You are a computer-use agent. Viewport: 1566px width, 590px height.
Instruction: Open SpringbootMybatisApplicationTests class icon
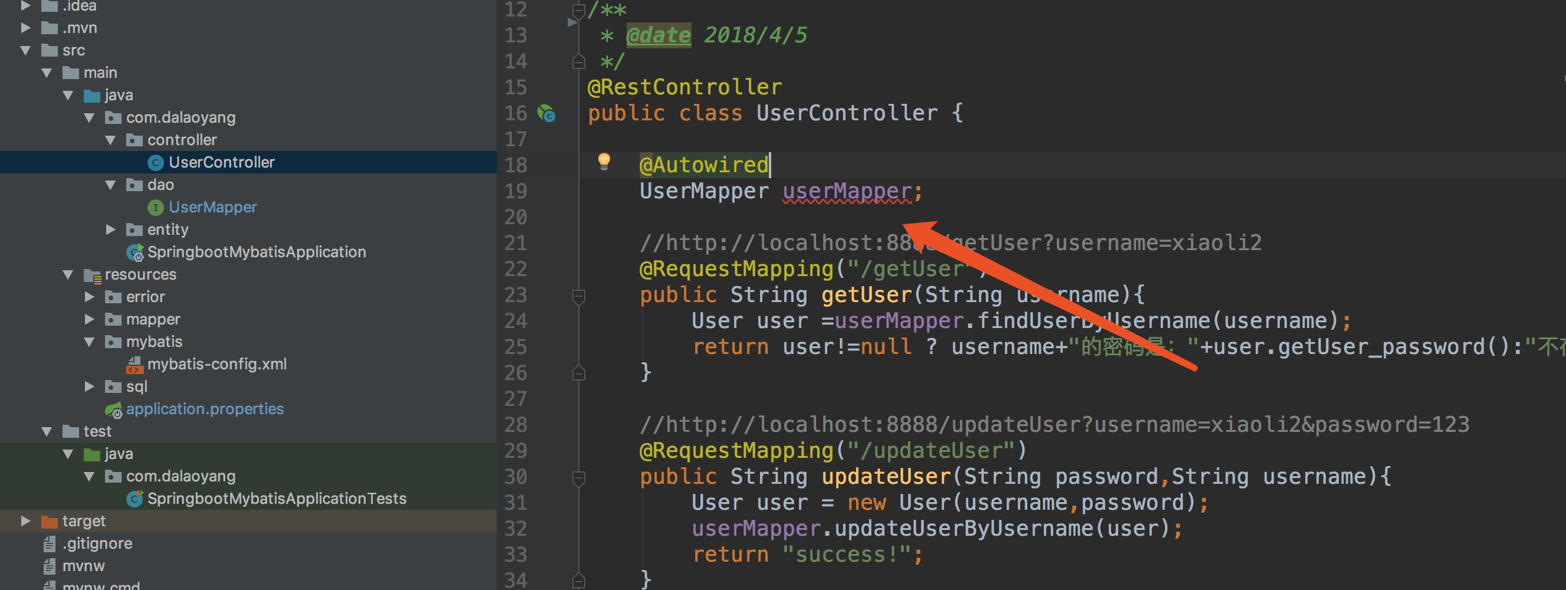pos(135,499)
